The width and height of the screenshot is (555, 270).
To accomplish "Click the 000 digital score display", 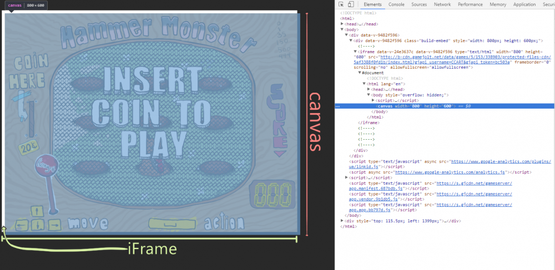I will (273, 193).
